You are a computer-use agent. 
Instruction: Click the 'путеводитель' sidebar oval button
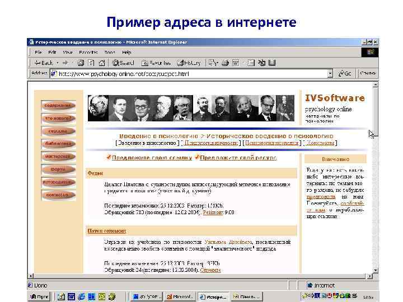click(58, 182)
